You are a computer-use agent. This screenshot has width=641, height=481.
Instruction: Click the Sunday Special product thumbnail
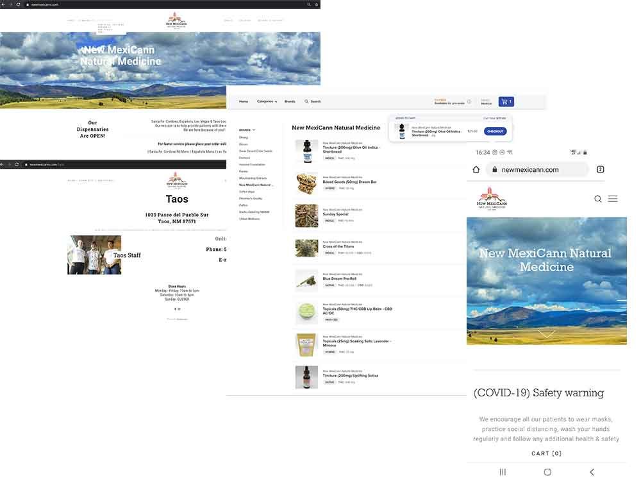(306, 215)
